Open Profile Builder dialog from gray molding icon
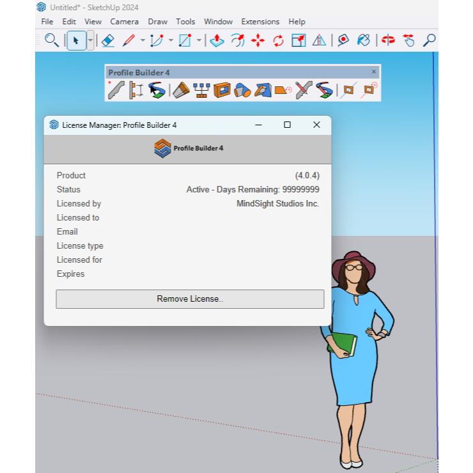Image resolution: width=473 pixels, height=473 pixels. pos(116,90)
